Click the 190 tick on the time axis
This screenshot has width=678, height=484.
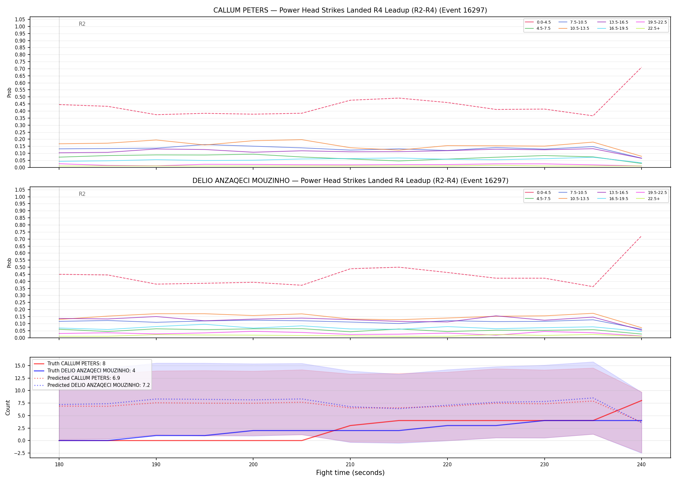click(156, 465)
